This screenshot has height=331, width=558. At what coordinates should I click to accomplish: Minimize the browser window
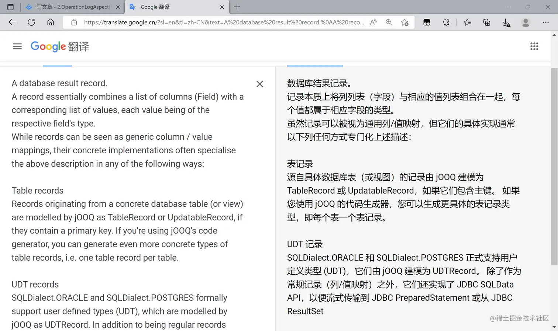coord(508,7)
